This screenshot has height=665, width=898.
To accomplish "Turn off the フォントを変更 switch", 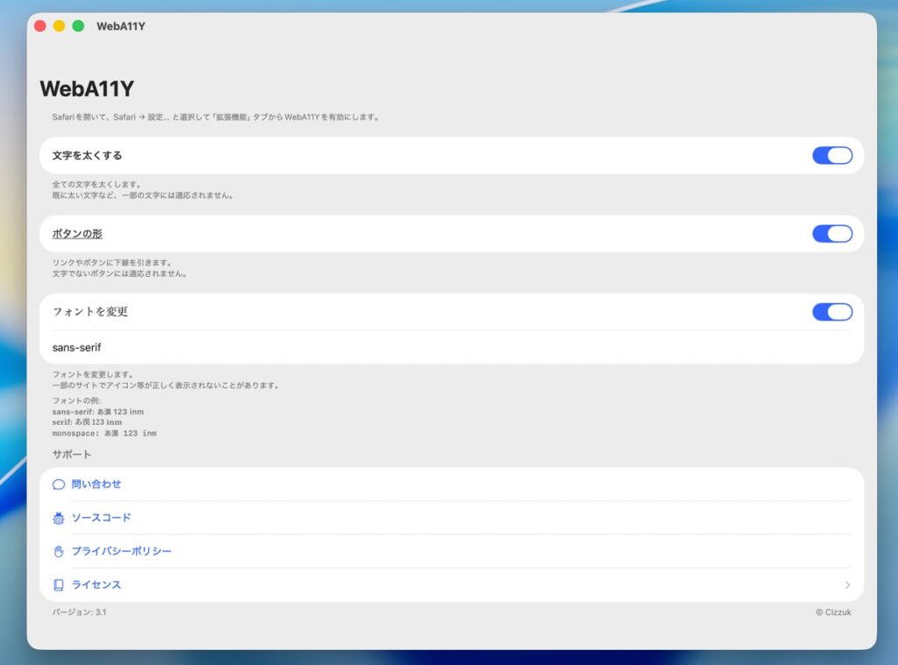I will [x=831, y=312].
